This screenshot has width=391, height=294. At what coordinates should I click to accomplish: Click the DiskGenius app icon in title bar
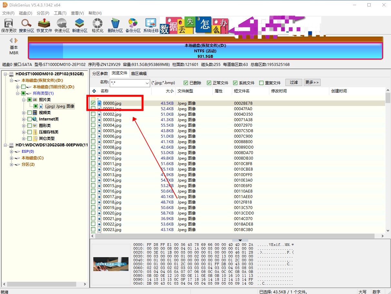point(5,5)
